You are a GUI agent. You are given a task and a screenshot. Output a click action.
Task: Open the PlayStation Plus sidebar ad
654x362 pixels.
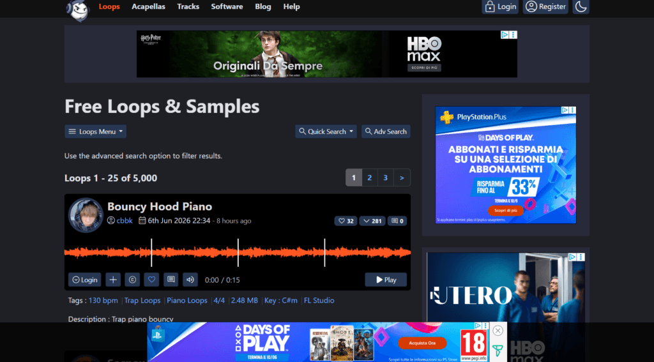pos(506,165)
